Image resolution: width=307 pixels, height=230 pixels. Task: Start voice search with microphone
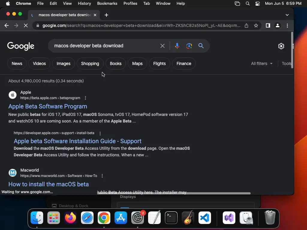(177, 46)
